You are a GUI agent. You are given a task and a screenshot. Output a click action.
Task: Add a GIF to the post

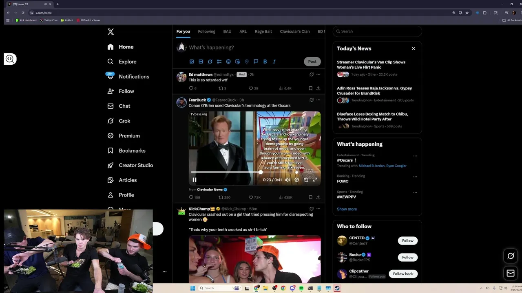tap(201, 61)
